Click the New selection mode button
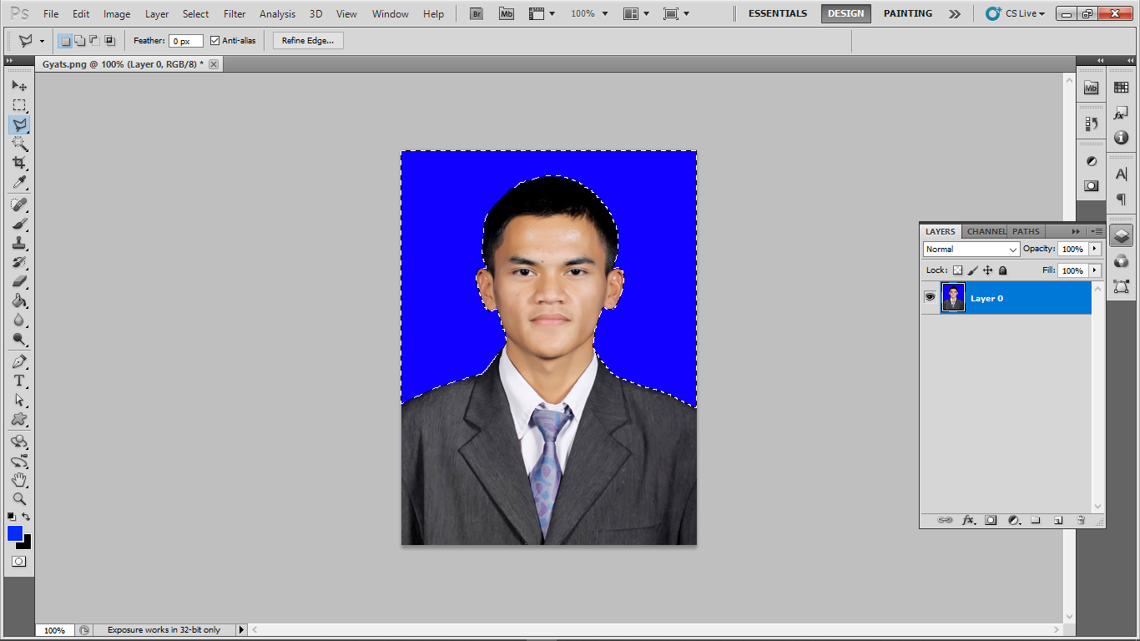 pos(65,40)
